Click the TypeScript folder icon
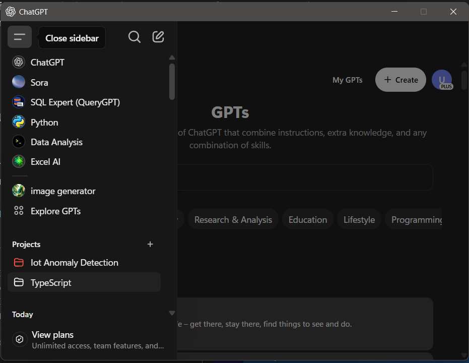Image resolution: width=469 pixels, height=363 pixels. tap(19, 282)
